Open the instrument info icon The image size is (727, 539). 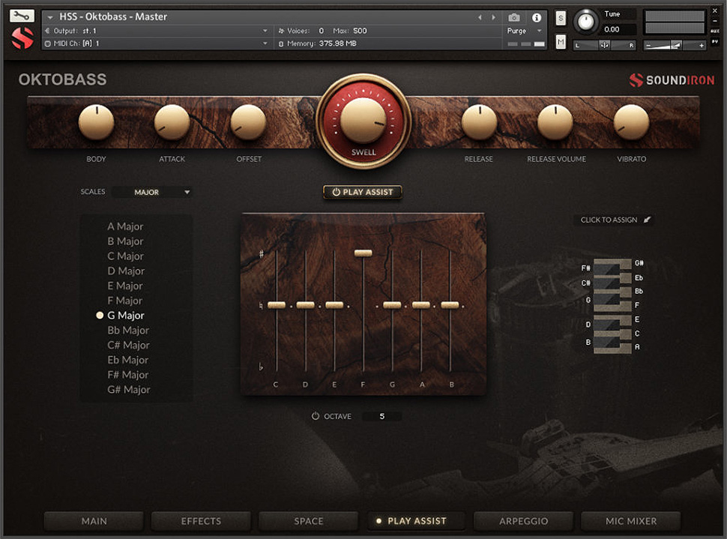tap(537, 18)
